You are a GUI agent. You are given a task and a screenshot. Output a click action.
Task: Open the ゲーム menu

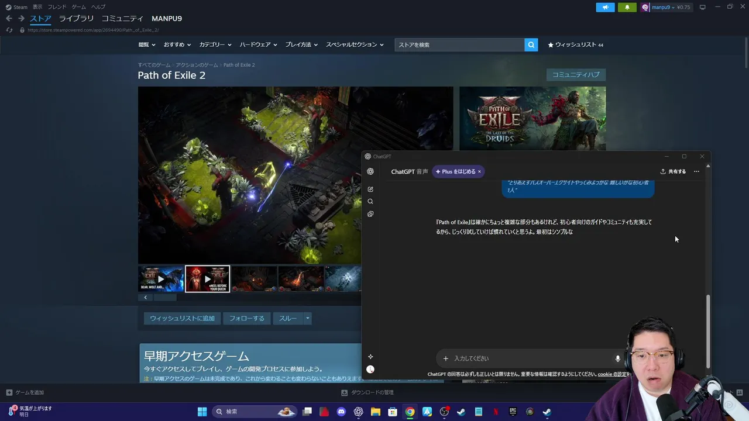click(x=78, y=7)
